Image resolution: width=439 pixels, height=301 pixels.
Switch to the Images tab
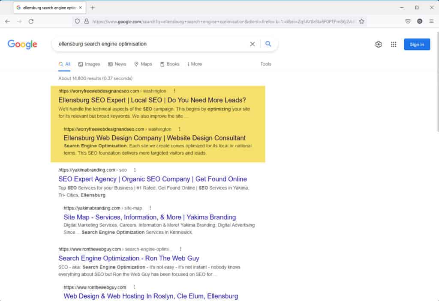(x=89, y=64)
